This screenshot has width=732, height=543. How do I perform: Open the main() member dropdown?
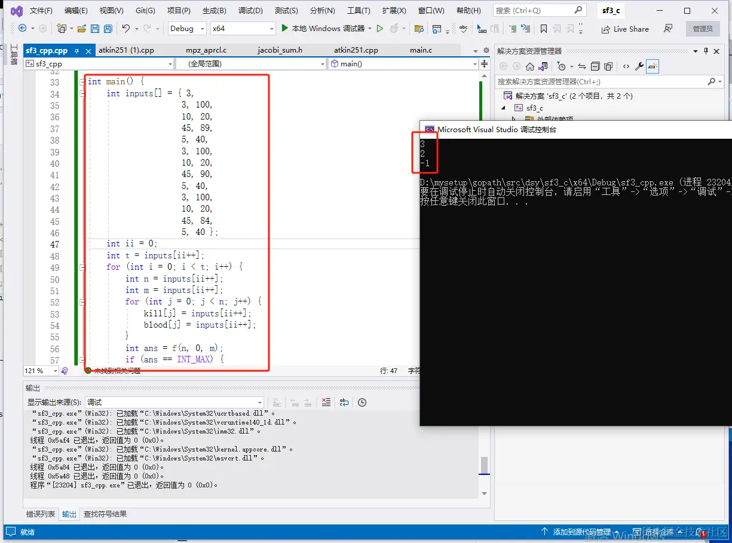click(403, 63)
